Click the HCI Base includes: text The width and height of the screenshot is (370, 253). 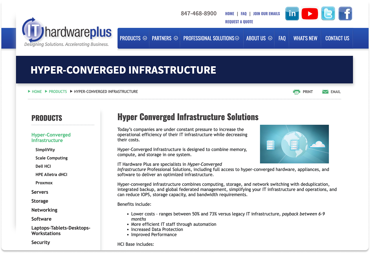tap(136, 244)
